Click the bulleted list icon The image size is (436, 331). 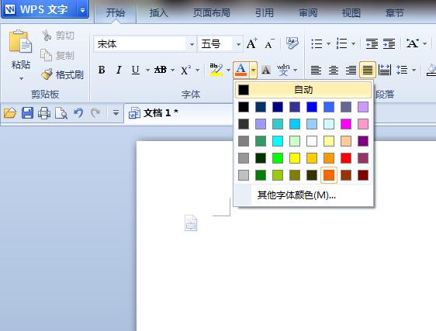pos(317,43)
